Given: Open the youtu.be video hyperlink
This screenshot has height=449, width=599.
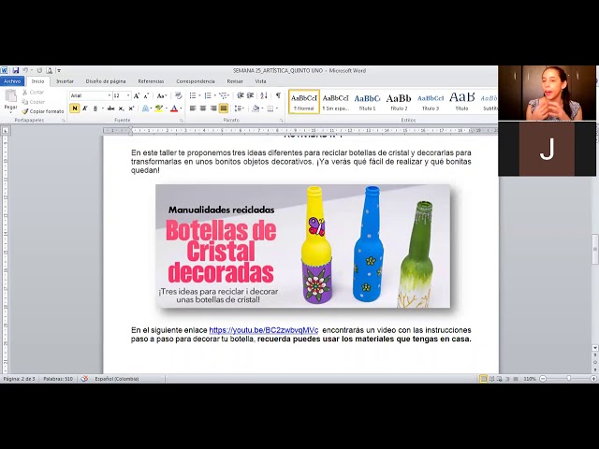Looking at the screenshot, I should pos(264,330).
